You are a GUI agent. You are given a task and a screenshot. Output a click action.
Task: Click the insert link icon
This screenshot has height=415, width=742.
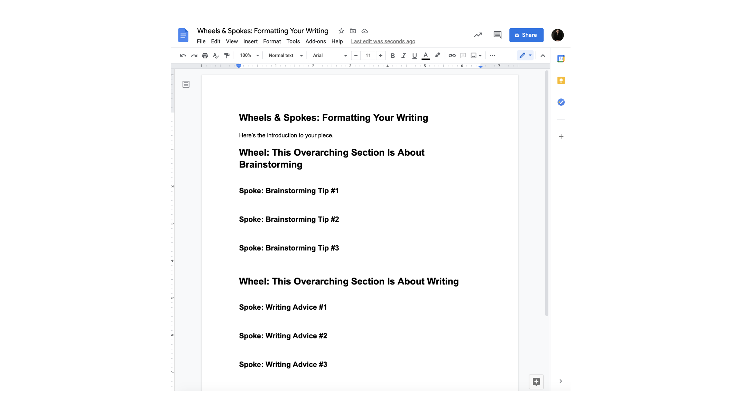pos(452,56)
